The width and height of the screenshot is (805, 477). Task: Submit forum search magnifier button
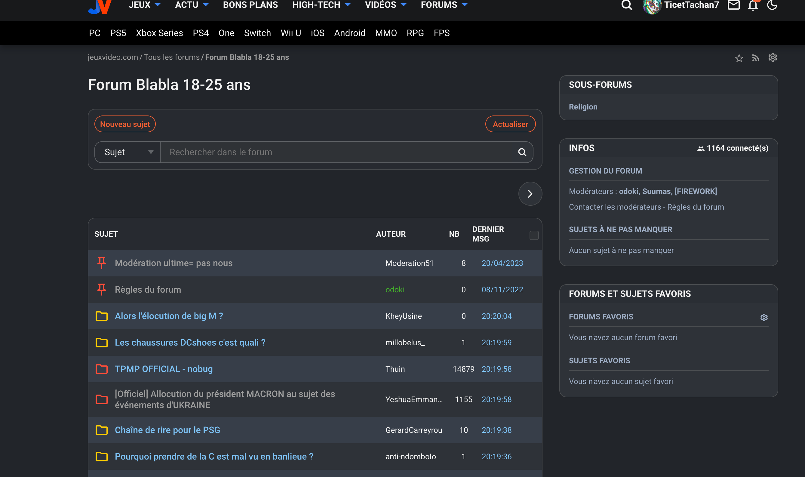click(522, 152)
